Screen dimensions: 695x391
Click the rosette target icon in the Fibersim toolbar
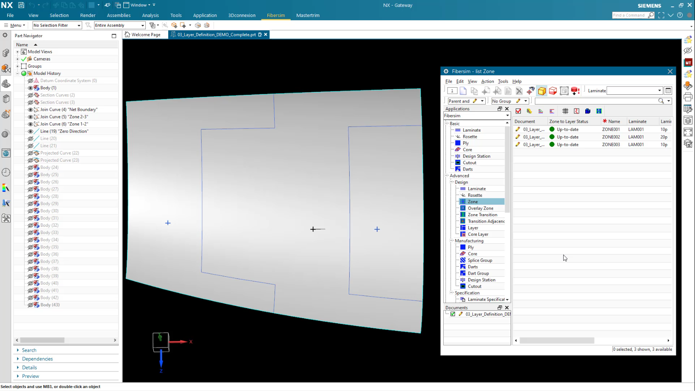[530, 91]
